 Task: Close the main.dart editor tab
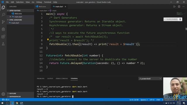pos(65,6)
